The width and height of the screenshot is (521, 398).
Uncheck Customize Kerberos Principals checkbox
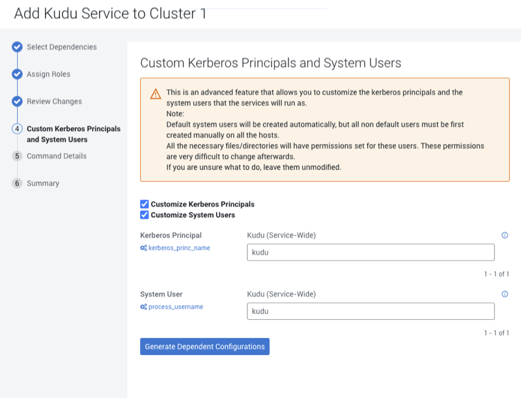coord(145,204)
